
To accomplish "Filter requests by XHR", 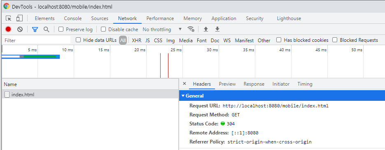I will [137, 40].
